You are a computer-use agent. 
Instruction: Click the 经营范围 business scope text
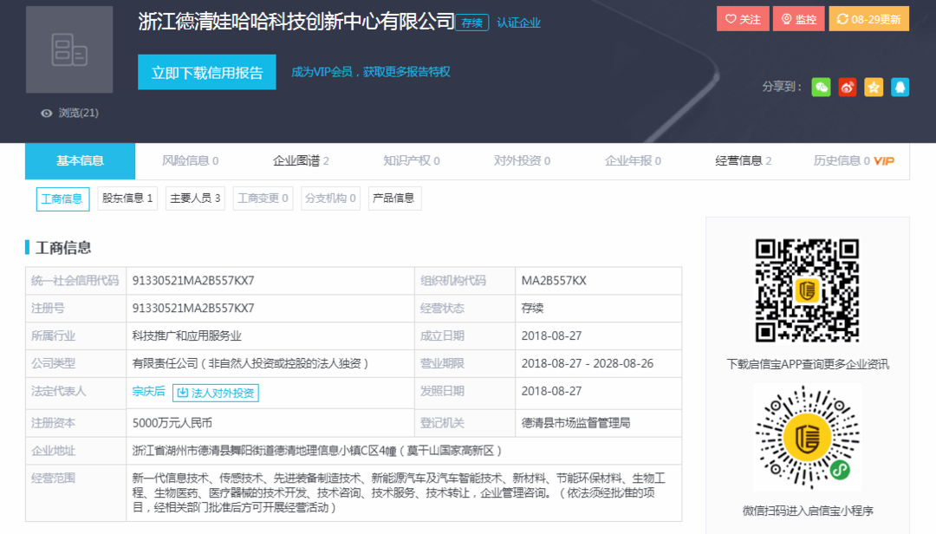(399, 492)
